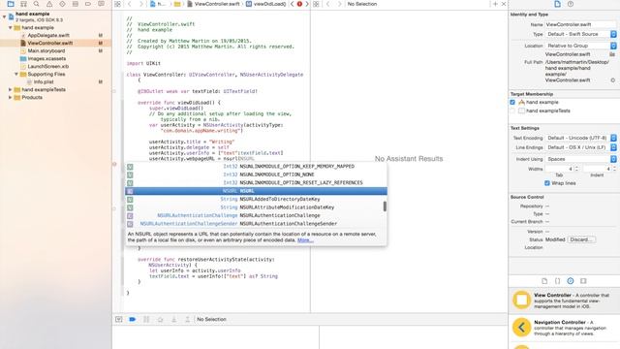The width and height of the screenshot is (620, 349).
Task: Collapse the hand example project root
Action: [x=4, y=16]
